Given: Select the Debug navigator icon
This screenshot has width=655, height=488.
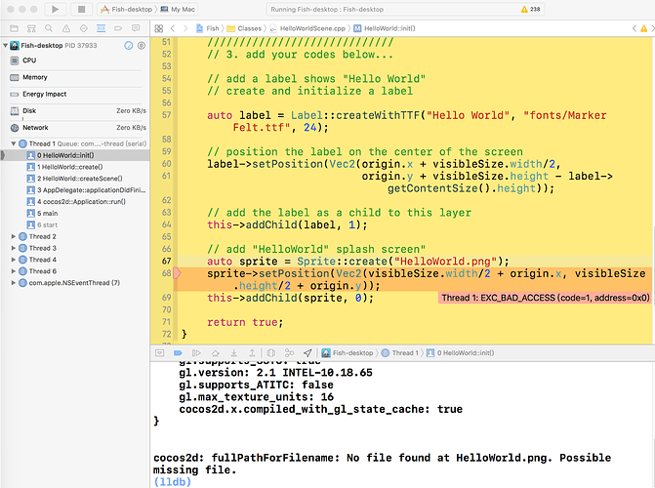Looking at the screenshot, I should (x=102, y=28).
